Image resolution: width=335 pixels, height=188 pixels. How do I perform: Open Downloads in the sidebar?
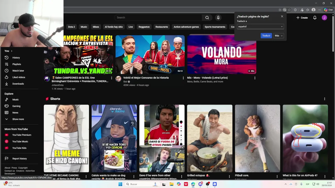click(x=18, y=84)
